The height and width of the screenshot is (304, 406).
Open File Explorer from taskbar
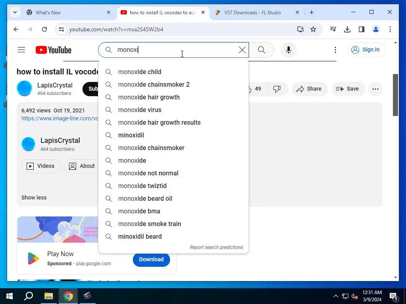tap(48, 296)
